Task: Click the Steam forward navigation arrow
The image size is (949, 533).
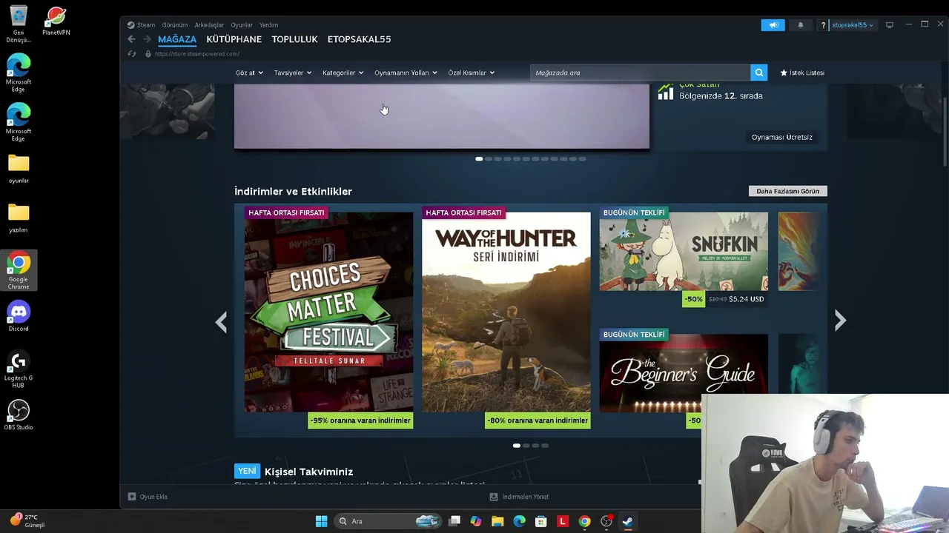Action: pos(147,39)
